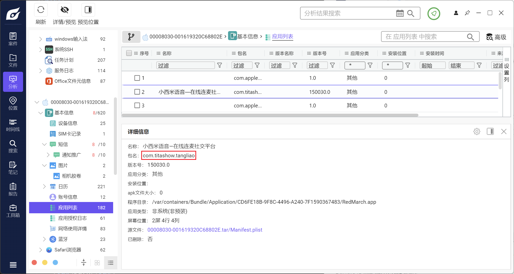514x274 pixels.
Task: Click filter funnel for 名称 column
Action: [x=219, y=65]
